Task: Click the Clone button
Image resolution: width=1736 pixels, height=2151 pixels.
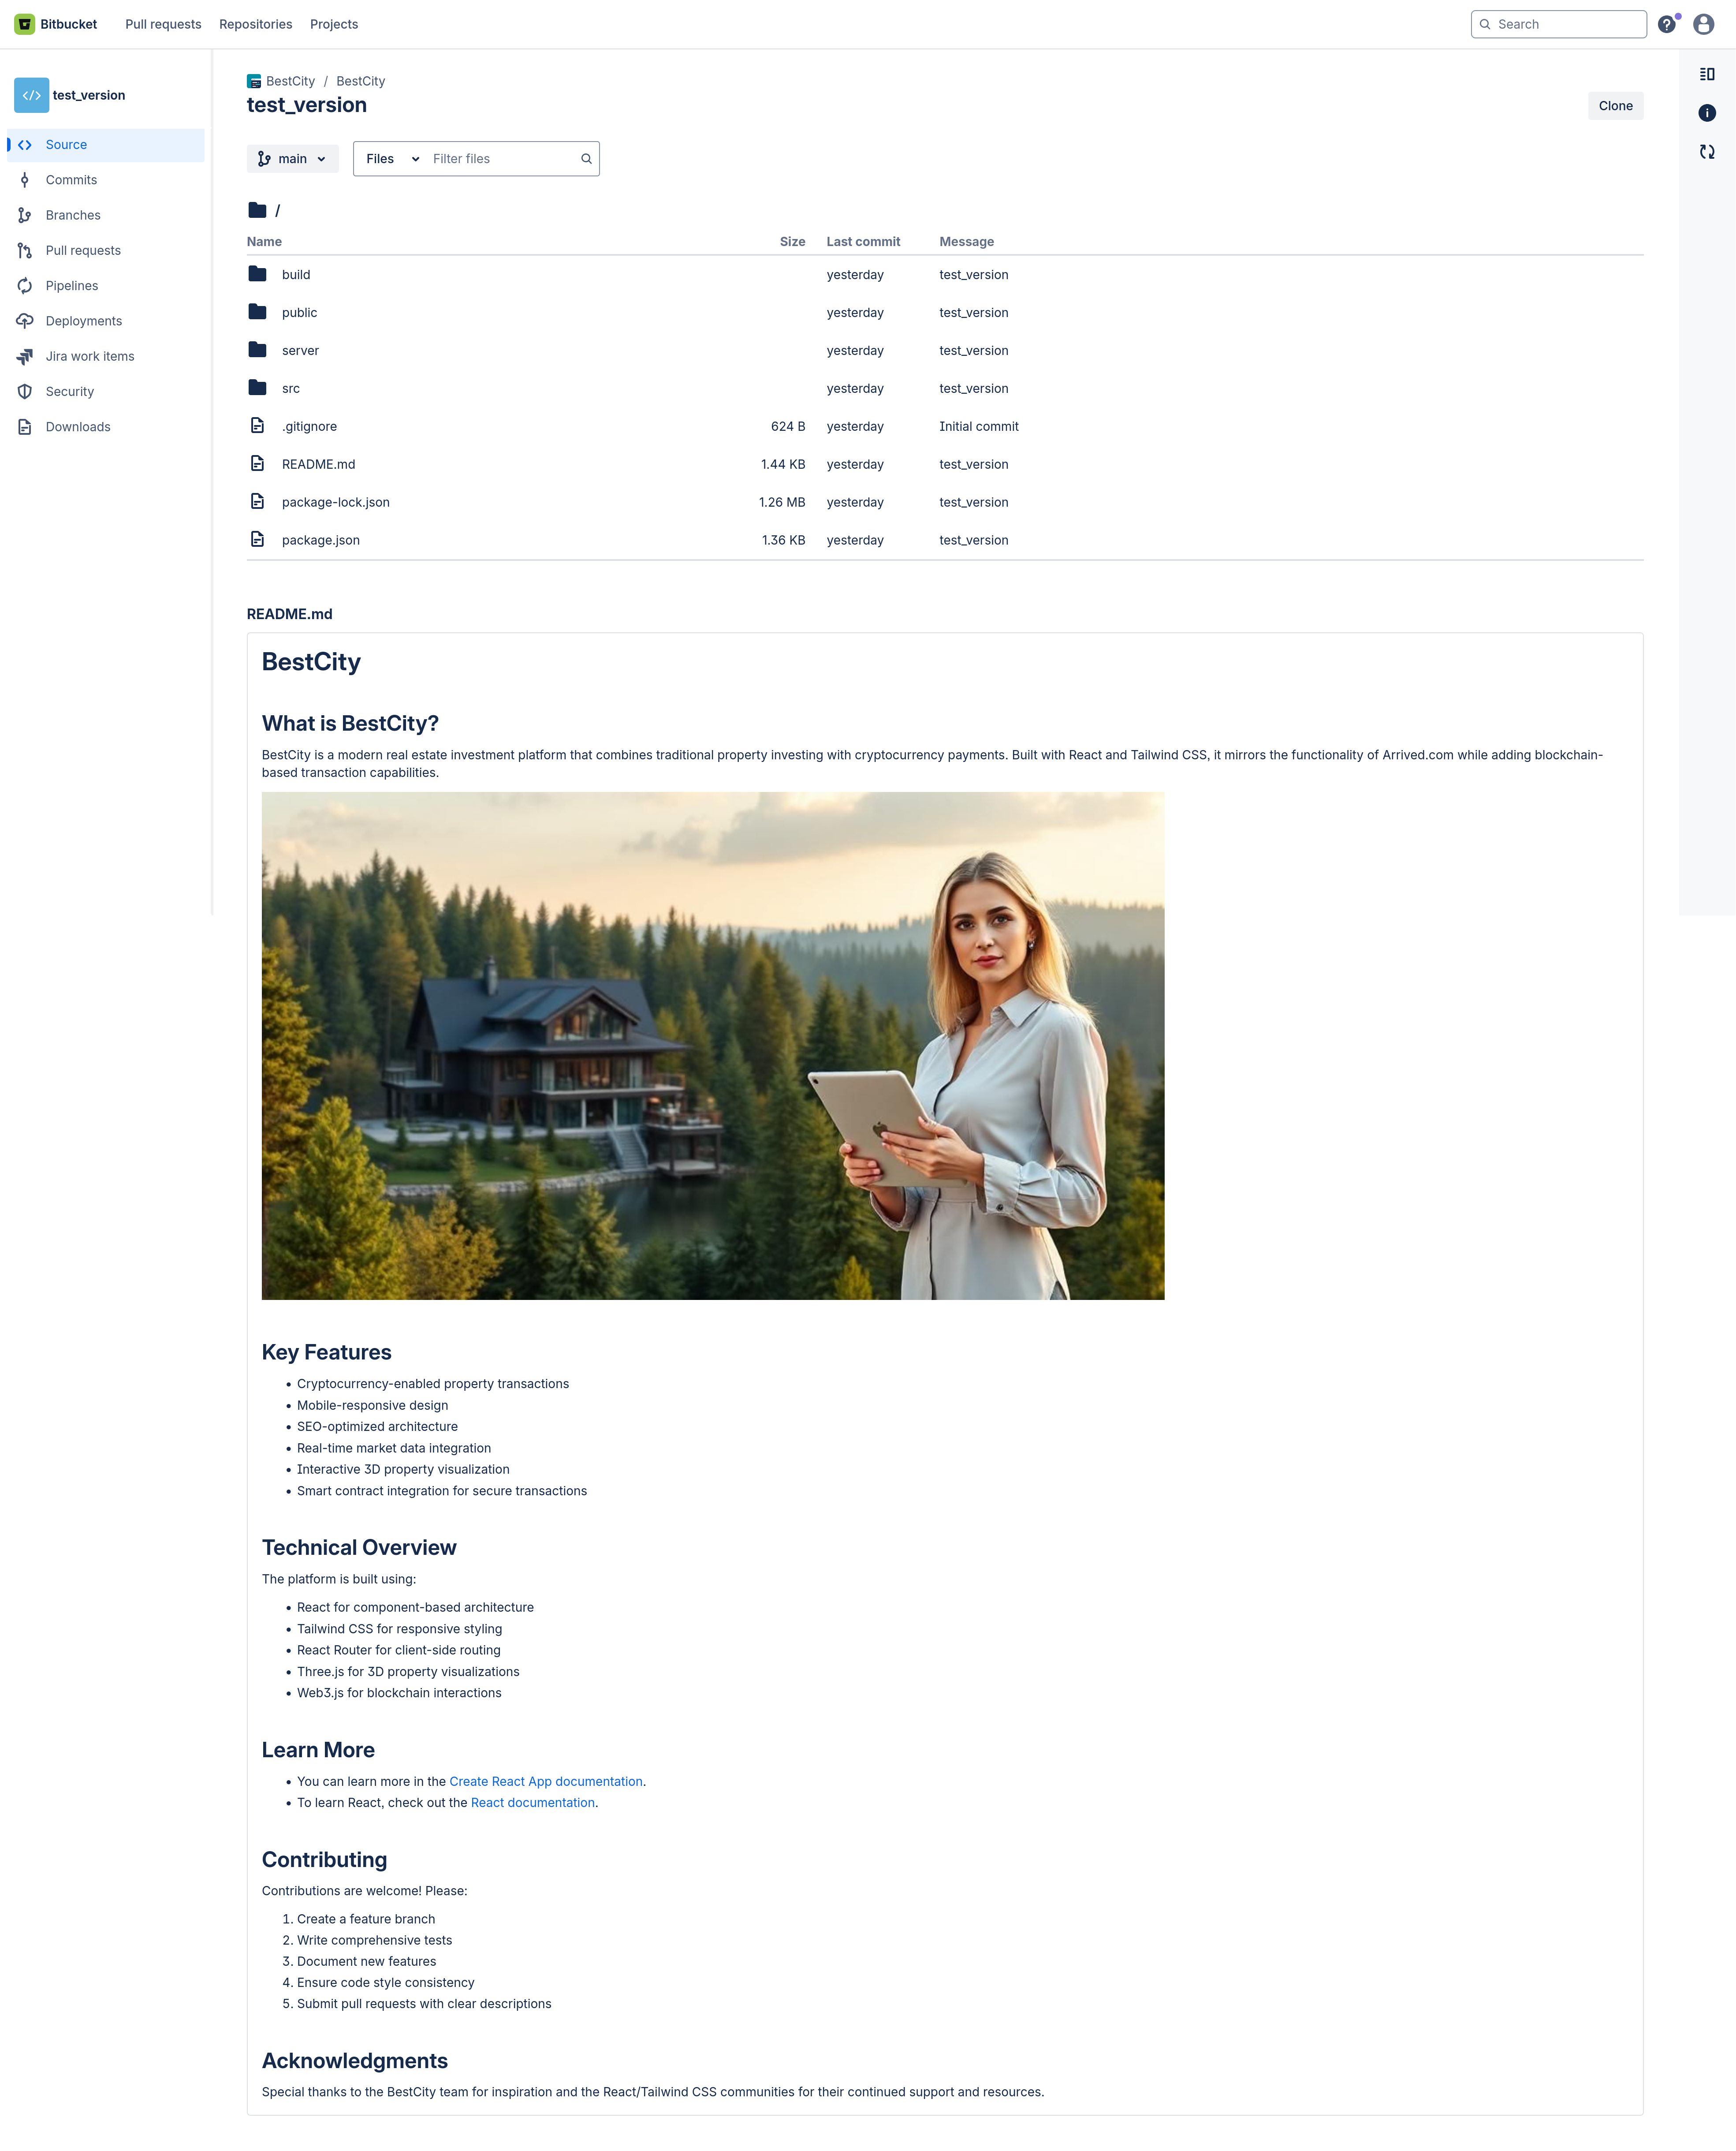Action: coord(1615,105)
